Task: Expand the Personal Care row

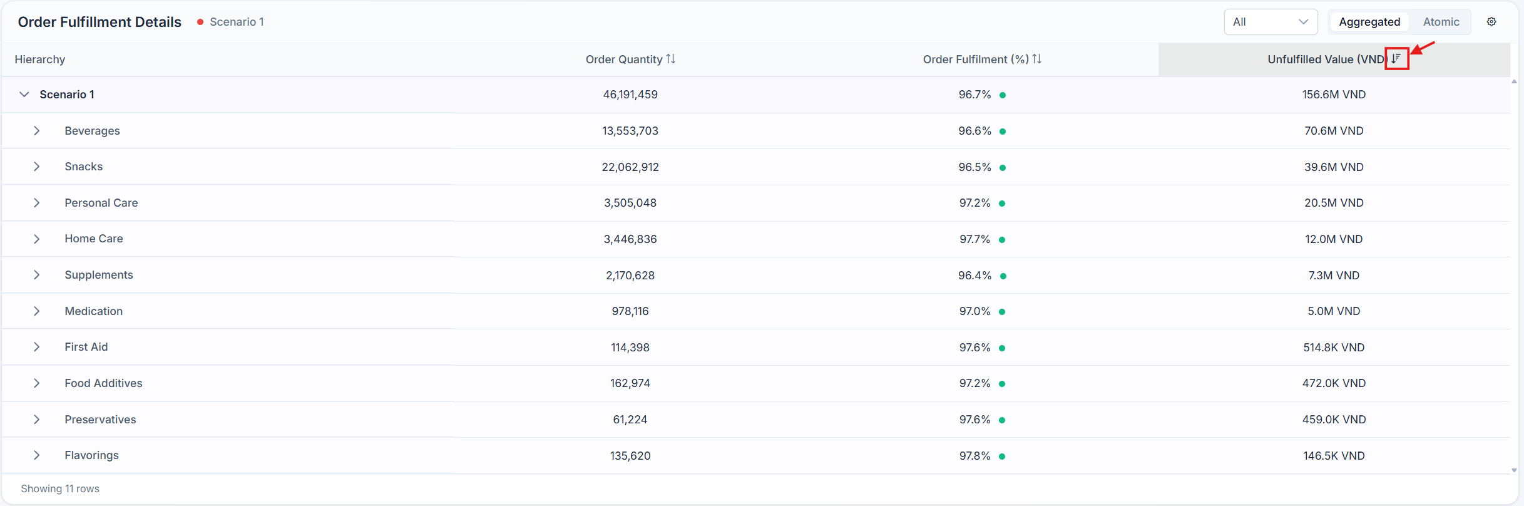Action: [x=37, y=203]
